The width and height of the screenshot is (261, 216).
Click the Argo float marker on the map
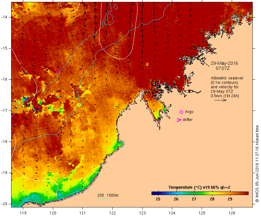(x=58, y=71)
